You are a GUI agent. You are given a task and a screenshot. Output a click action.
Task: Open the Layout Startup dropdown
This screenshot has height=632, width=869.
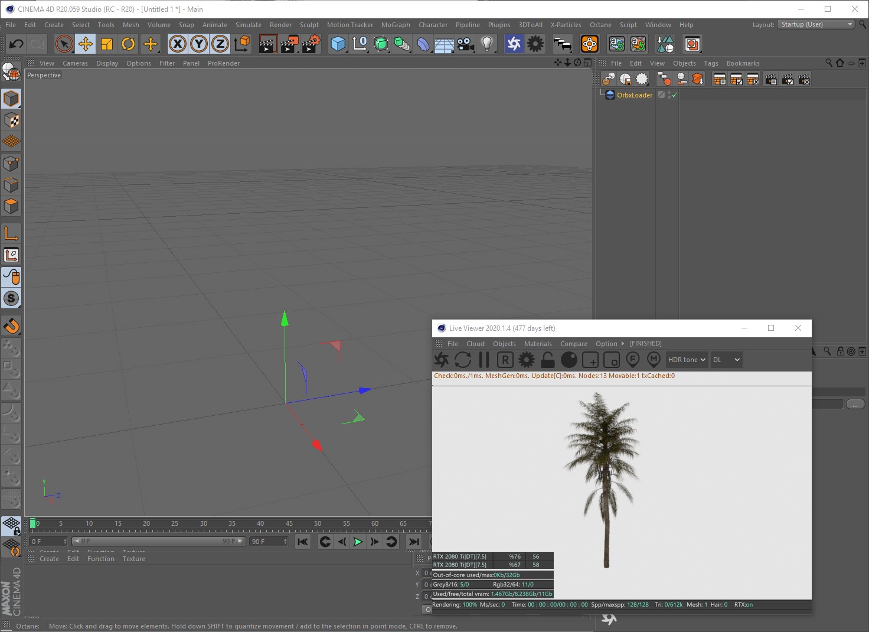pyautogui.click(x=816, y=25)
